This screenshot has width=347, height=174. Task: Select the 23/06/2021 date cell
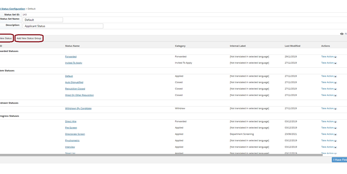pyautogui.click(x=290, y=134)
